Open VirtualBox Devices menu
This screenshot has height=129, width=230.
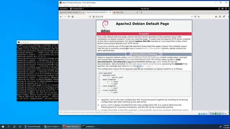pyautogui.click(x=84, y=6)
